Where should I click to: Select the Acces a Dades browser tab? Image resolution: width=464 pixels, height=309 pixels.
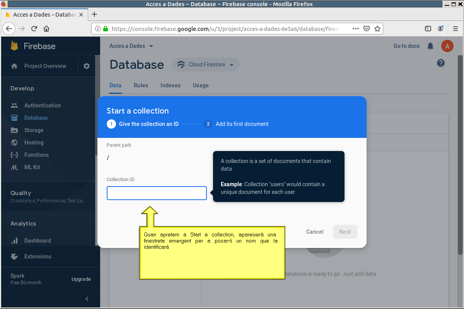tap(44, 15)
